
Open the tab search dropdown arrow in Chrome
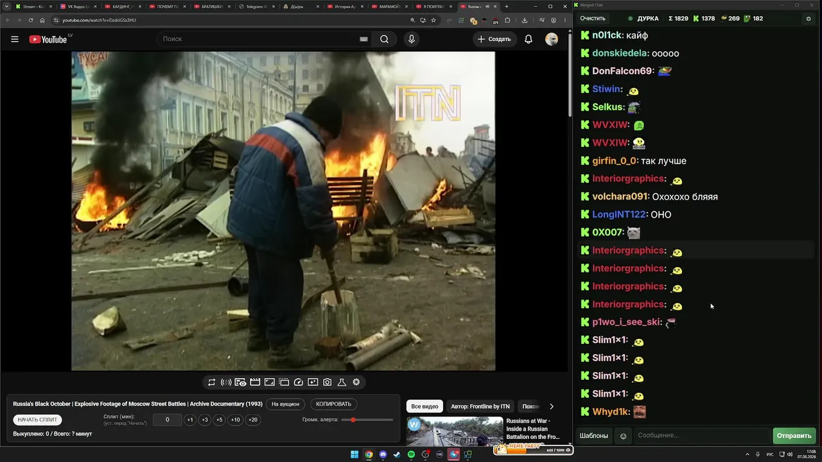click(x=7, y=6)
